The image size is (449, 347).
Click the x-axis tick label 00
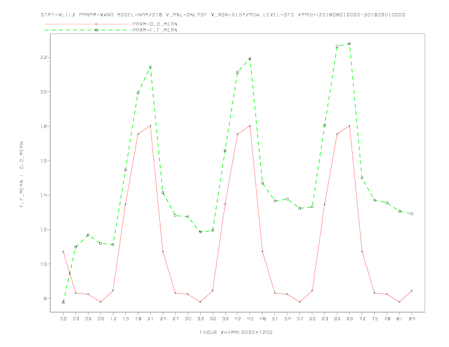[x=63, y=319]
